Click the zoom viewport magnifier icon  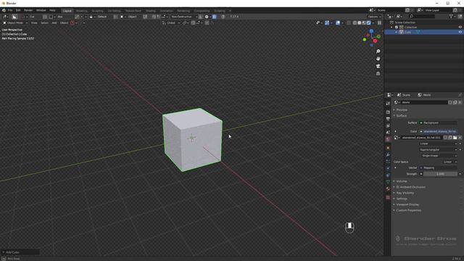(378, 51)
